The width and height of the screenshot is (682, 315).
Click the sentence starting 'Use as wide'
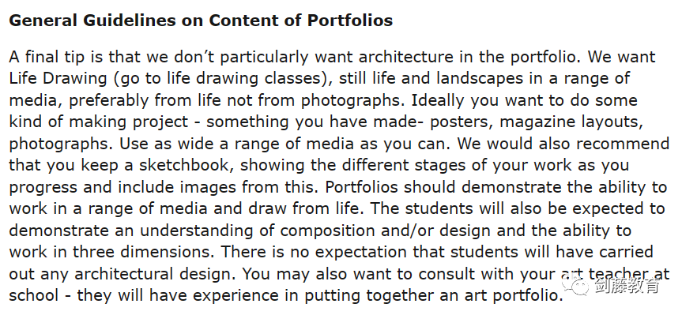pos(284,144)
